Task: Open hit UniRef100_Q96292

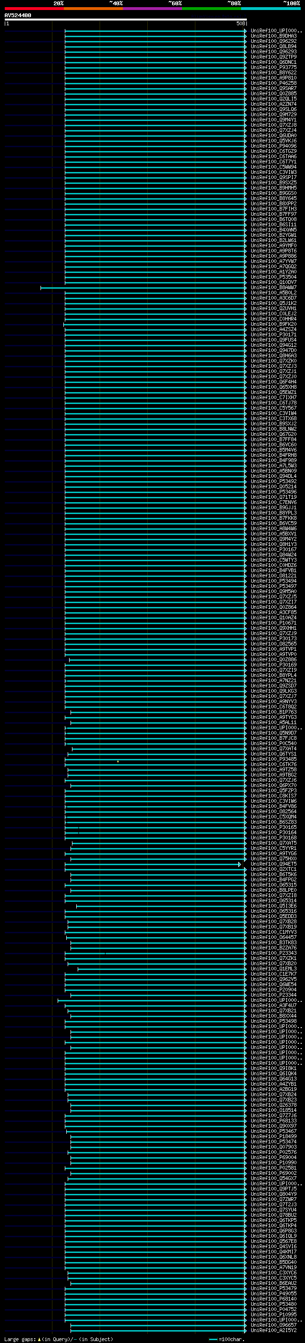Action: click(274, 41)
